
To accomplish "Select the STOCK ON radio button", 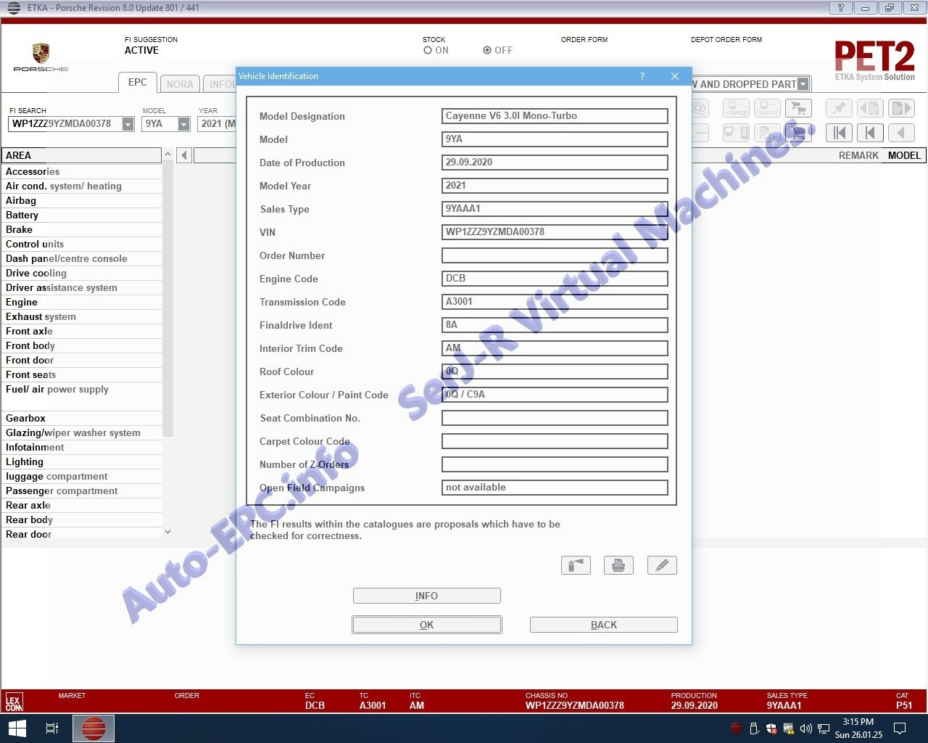I will (428, 51).
